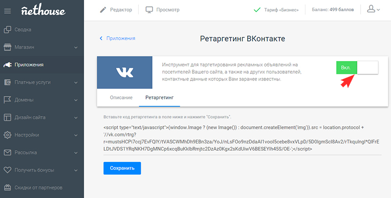Select Приложения in the sidebar
Screen dimensions: 391x198
(x=42, y=65)
